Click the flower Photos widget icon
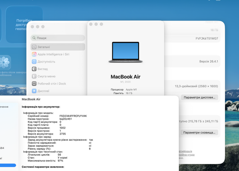This screenshot has height=171, width=239. pyautogui.click(x=4, y=62)
